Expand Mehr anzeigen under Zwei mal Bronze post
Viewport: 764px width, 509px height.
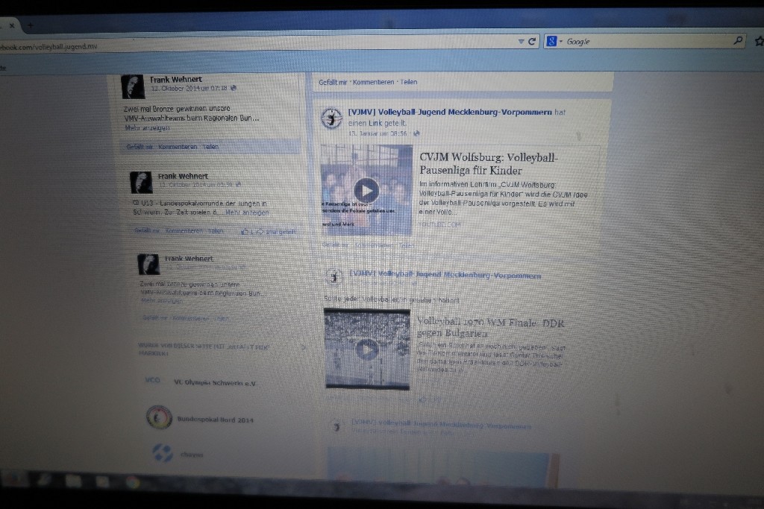tap(147, 128)
